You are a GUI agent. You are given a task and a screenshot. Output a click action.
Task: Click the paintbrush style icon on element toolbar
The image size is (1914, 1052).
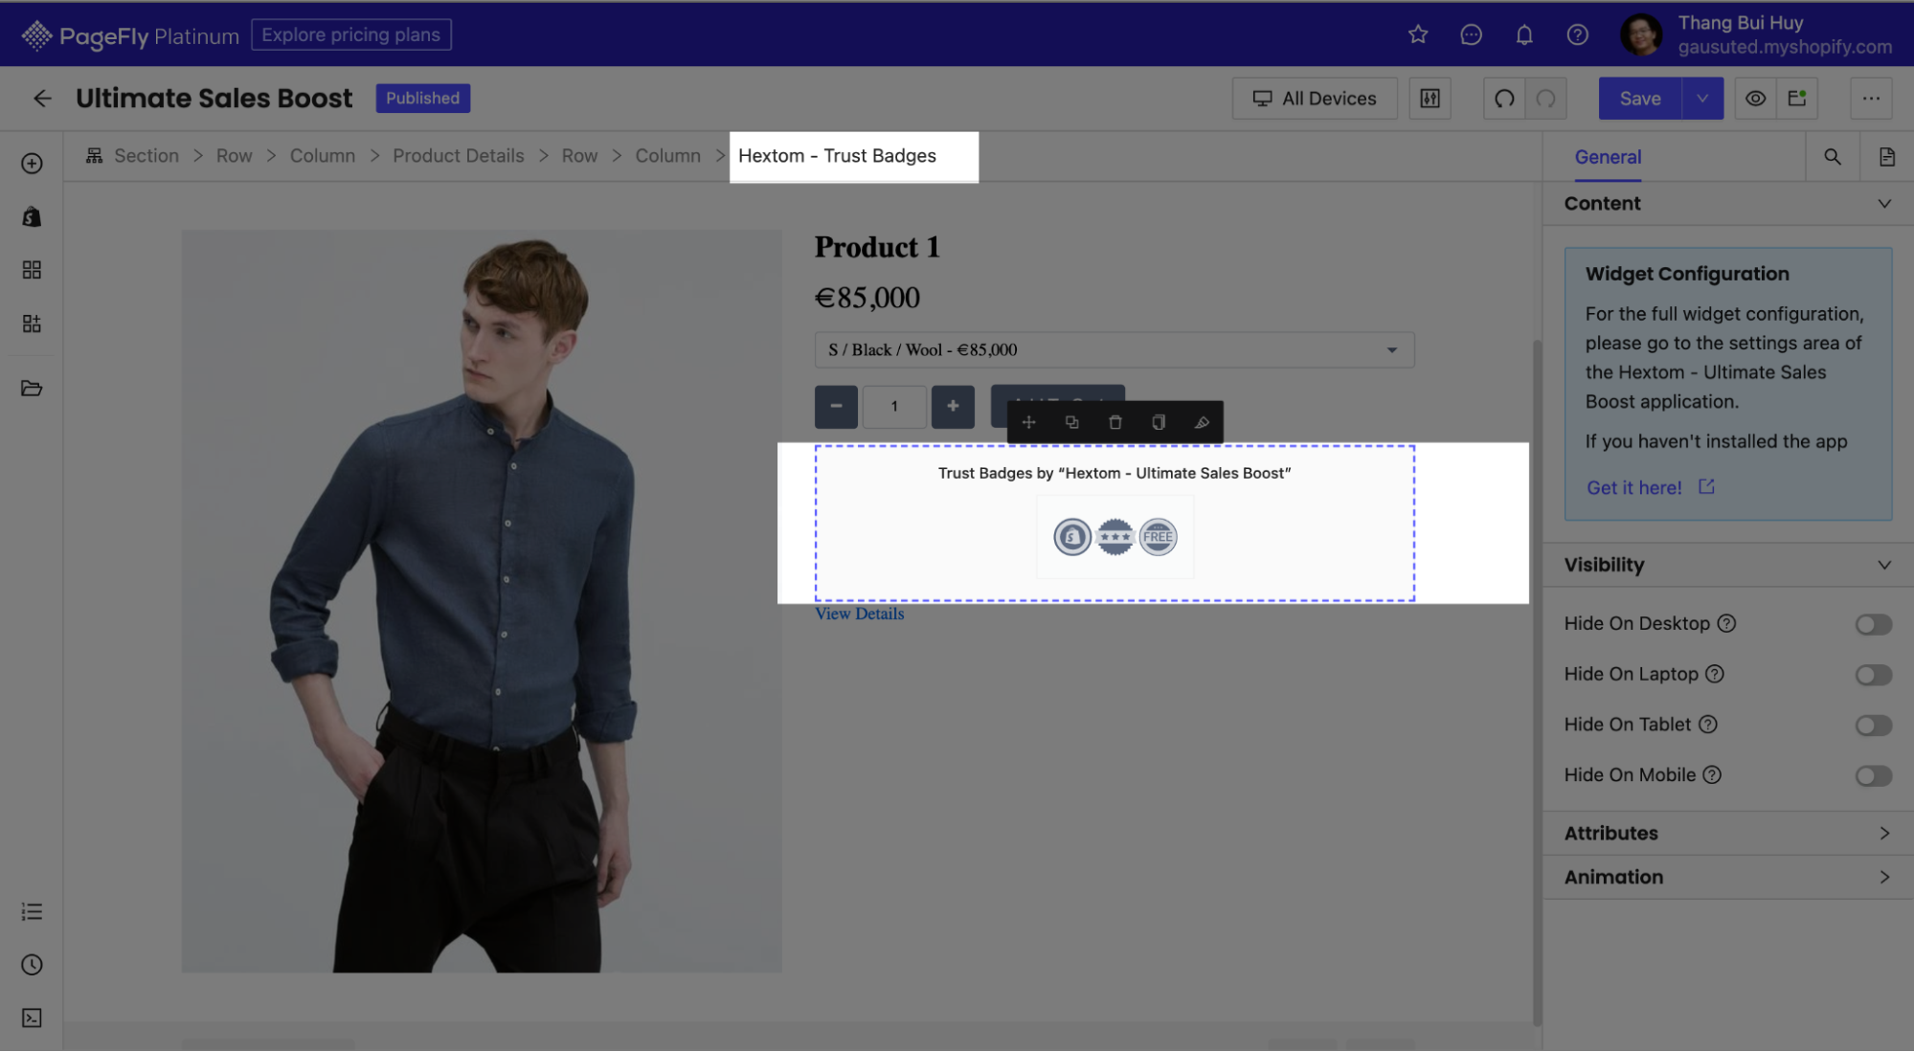(x=1202, y=422)
